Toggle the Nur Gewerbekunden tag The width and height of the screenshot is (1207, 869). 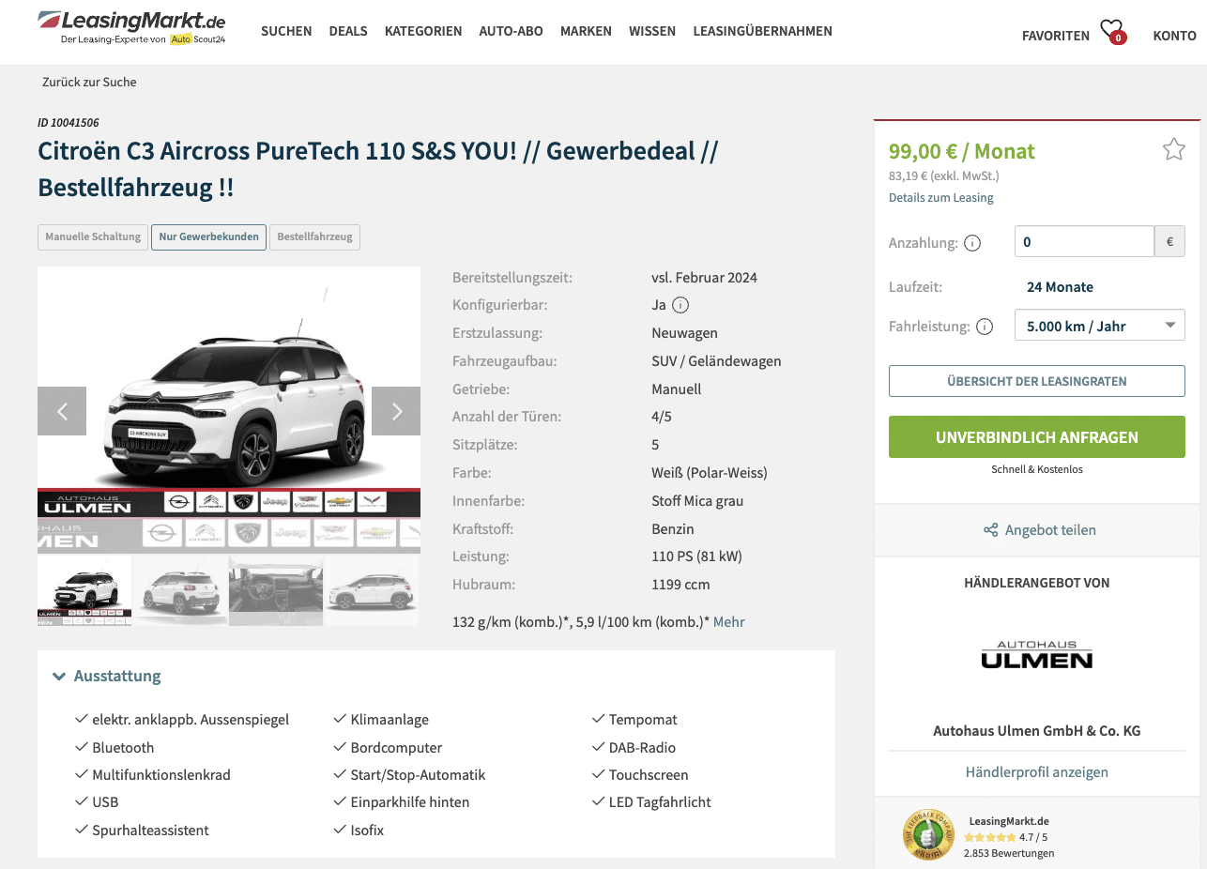pos(208,237)
